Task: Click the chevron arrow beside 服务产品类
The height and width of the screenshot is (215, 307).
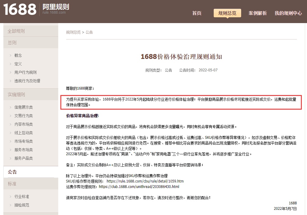Action: click(10, 158)
